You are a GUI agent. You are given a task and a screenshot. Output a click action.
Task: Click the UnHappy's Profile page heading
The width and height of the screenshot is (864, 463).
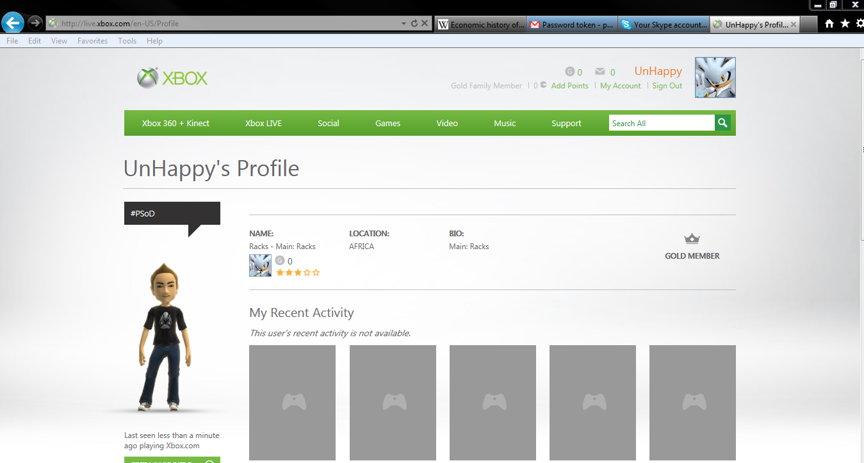tap(211, 168)
